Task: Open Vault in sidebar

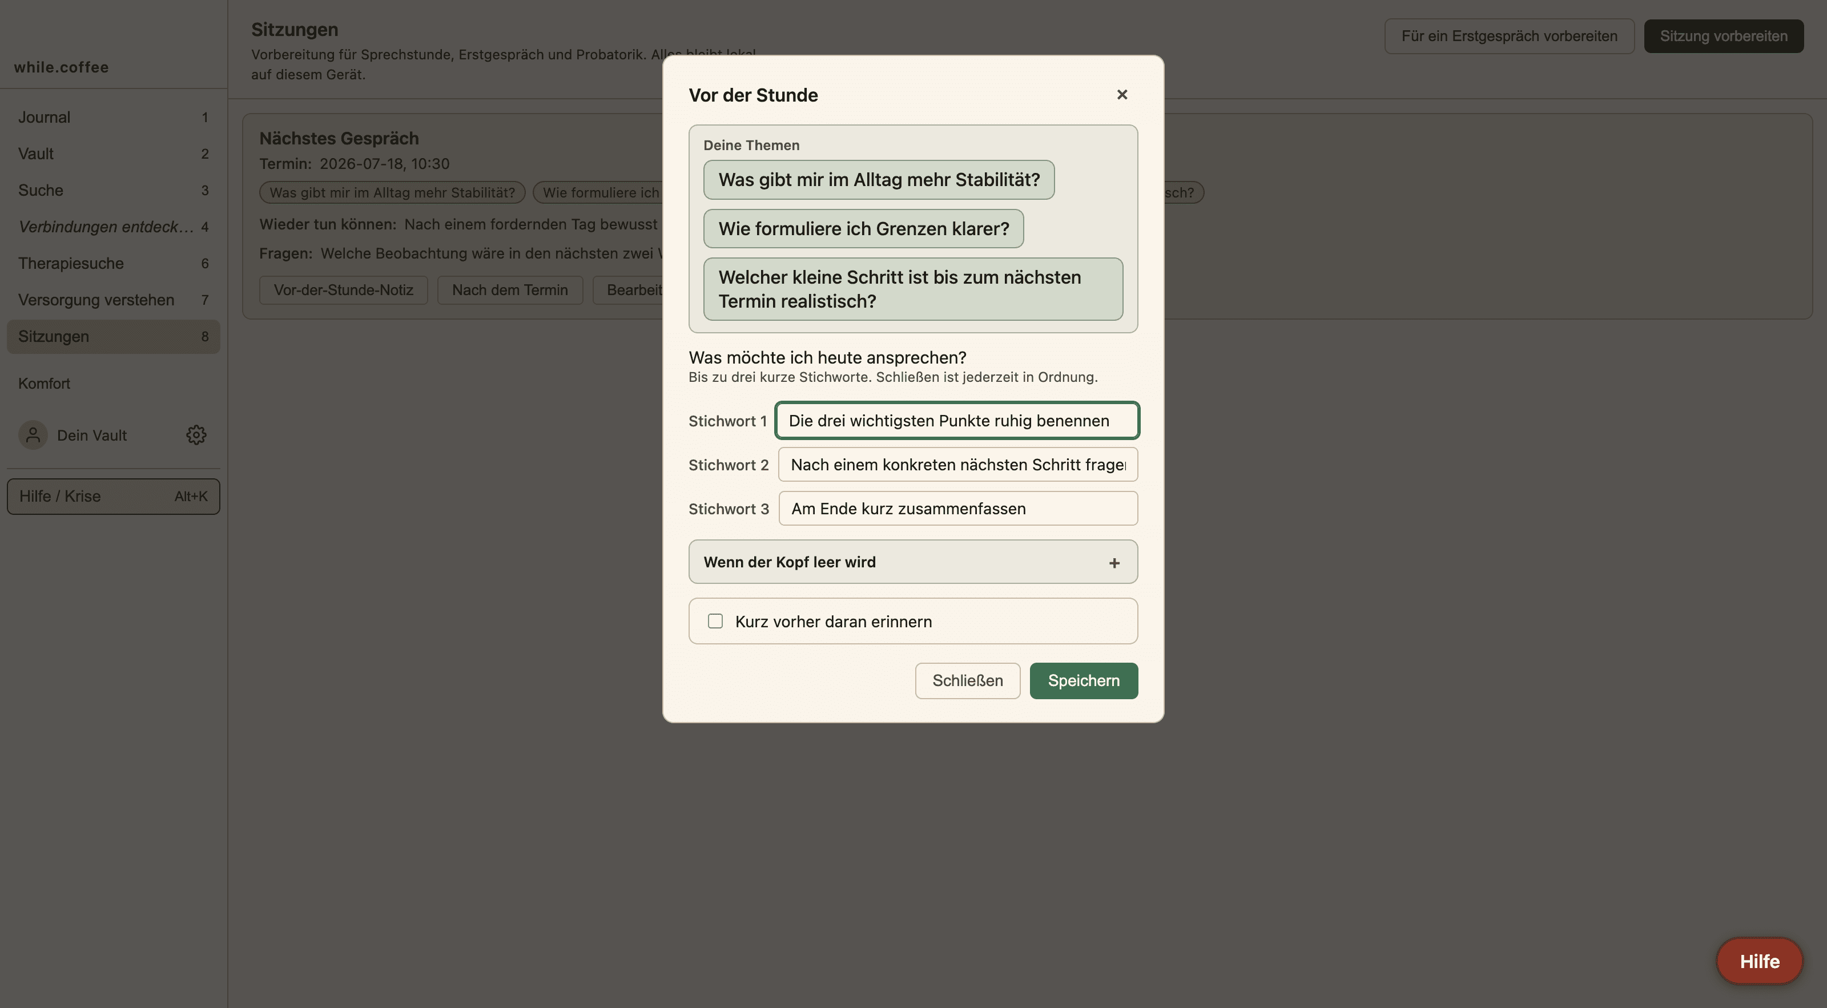Action: coord(114,153)
